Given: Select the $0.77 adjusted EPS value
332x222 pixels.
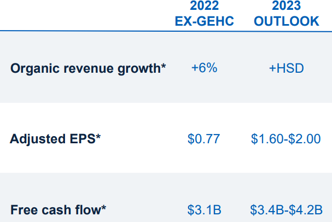Looking at the screenshot, I should click(204, 139).
